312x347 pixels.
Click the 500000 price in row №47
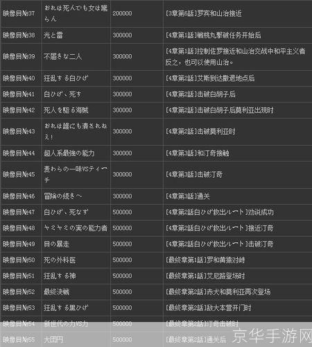[x=122, y=212]
